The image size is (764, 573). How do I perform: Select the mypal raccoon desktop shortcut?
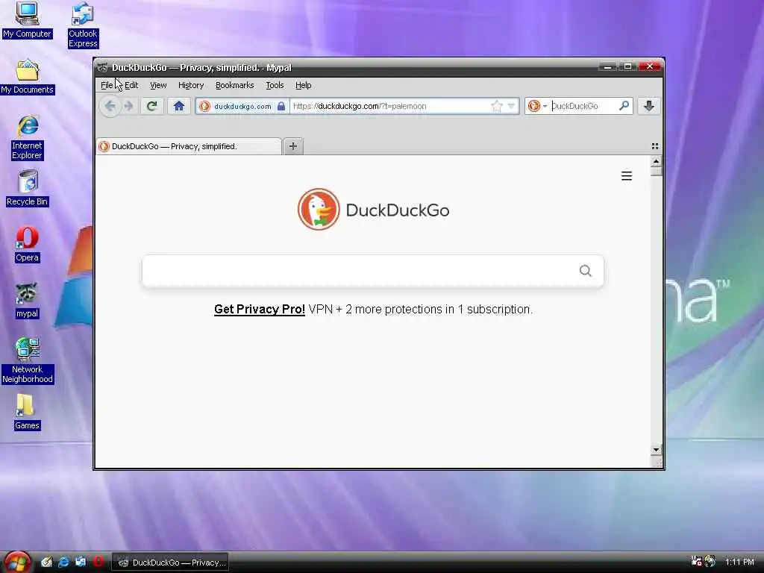click(27, 301)
